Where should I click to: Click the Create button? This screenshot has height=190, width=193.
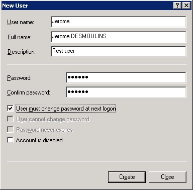(x=127, y=177)
